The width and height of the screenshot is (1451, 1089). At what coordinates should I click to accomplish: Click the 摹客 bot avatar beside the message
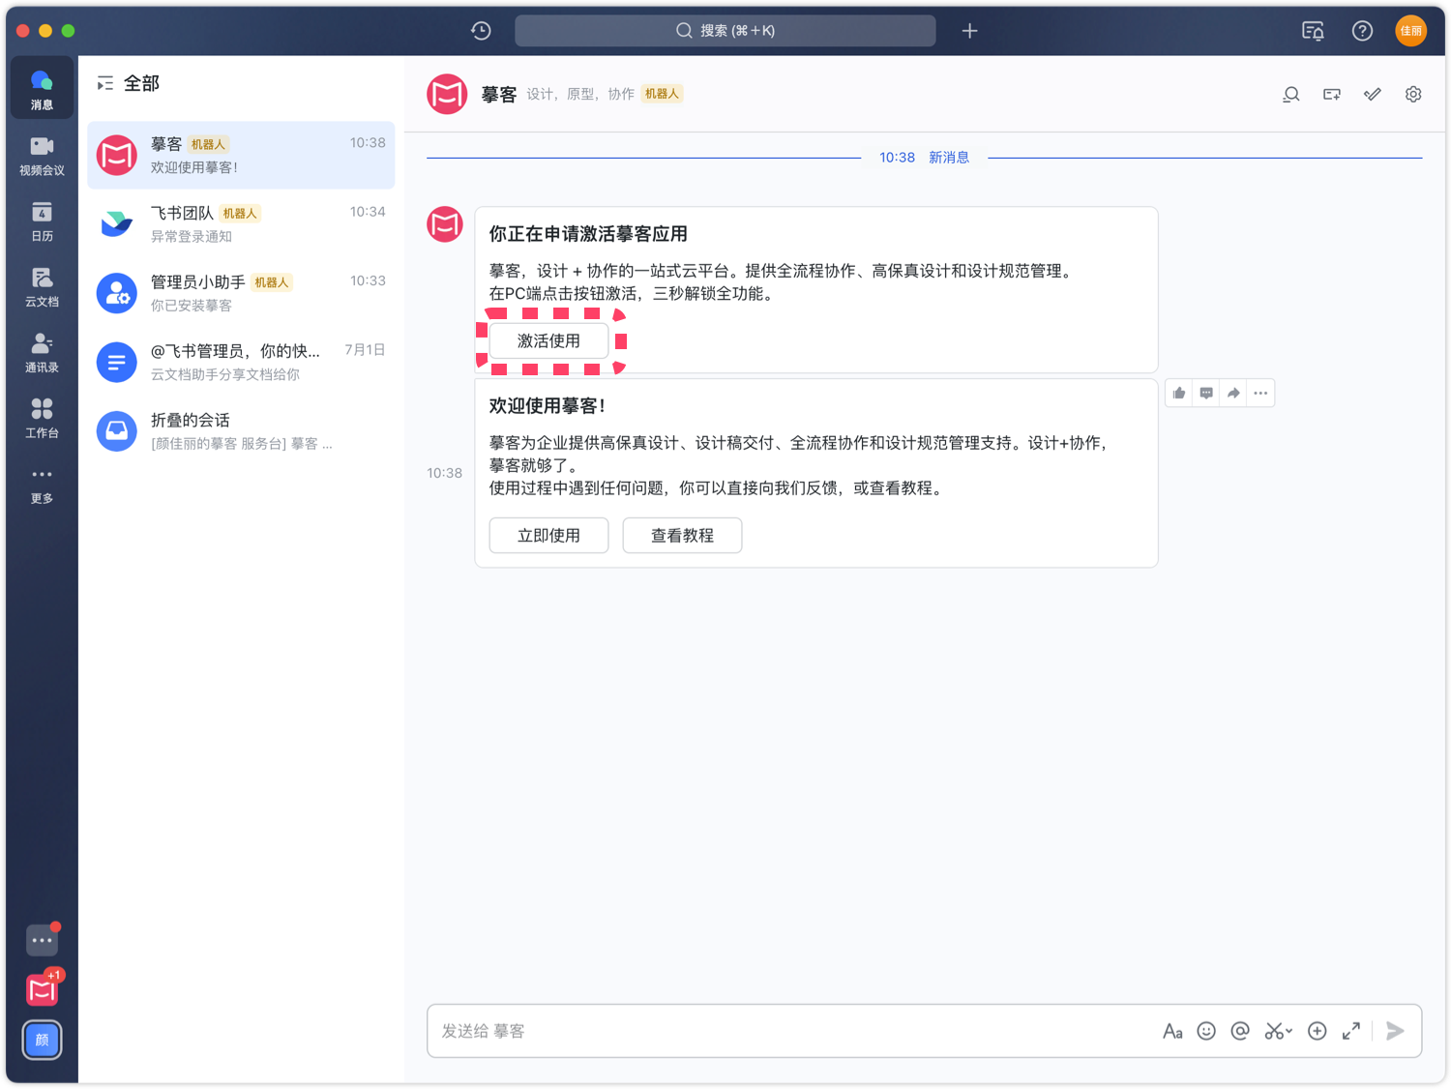point(445,224)
